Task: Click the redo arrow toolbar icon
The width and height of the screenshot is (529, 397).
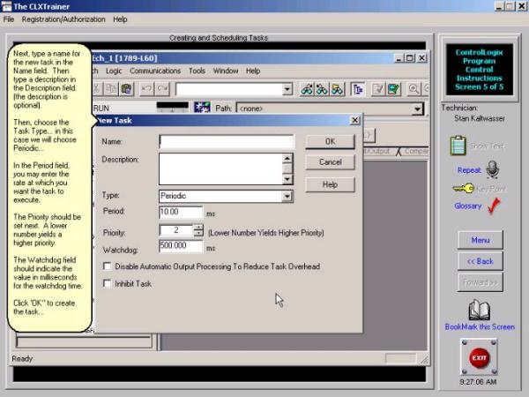Action: pyautogui.click(x=162, y=89)
